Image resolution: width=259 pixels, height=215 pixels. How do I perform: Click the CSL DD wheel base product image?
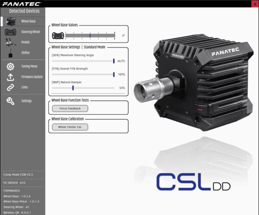(193, 82)
